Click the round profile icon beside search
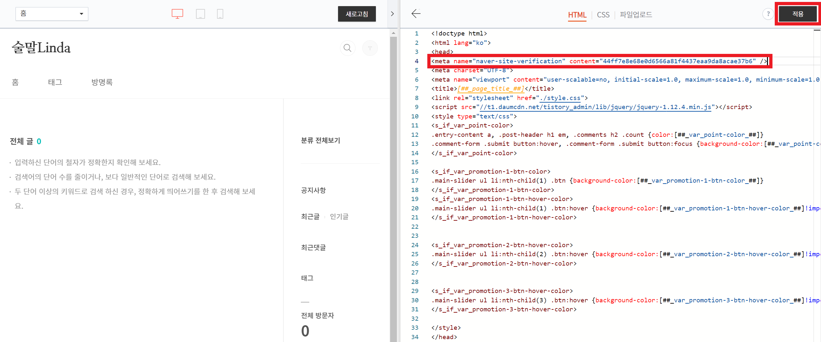The width and height of the screenshot is (821, 342). tap(370, 48)
